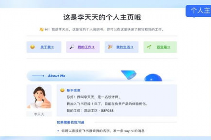Click the blue sphere decoration in About Me banner
The image size is (211, 140).
tap(153, 78)
